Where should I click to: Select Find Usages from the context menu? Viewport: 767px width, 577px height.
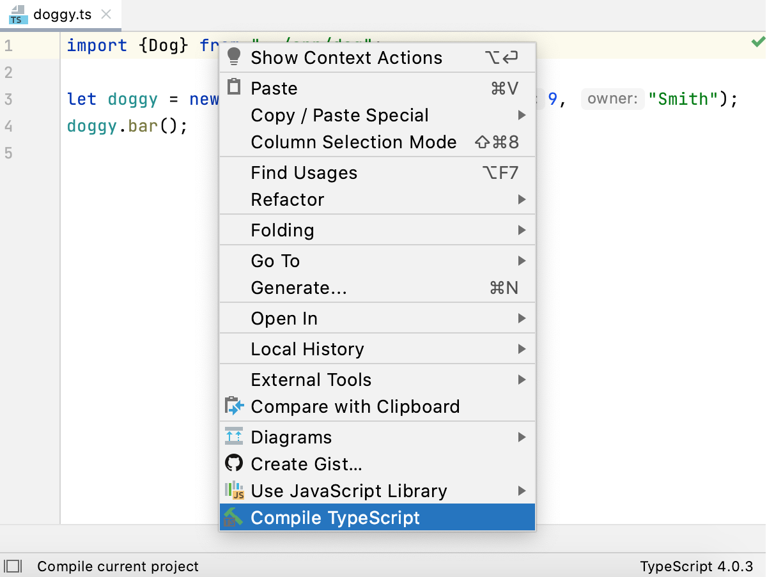tap(304, 173)
